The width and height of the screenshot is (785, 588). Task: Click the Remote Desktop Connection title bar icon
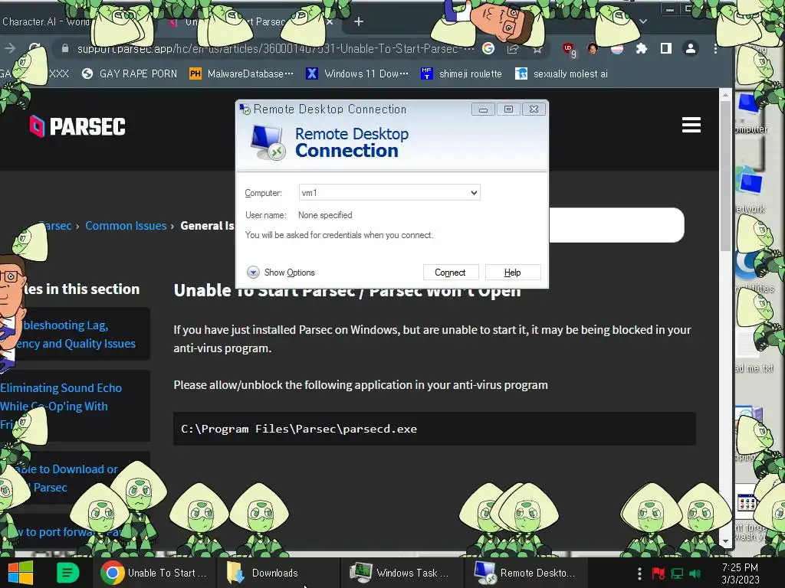pyautogui.click(x=245, y=109)
